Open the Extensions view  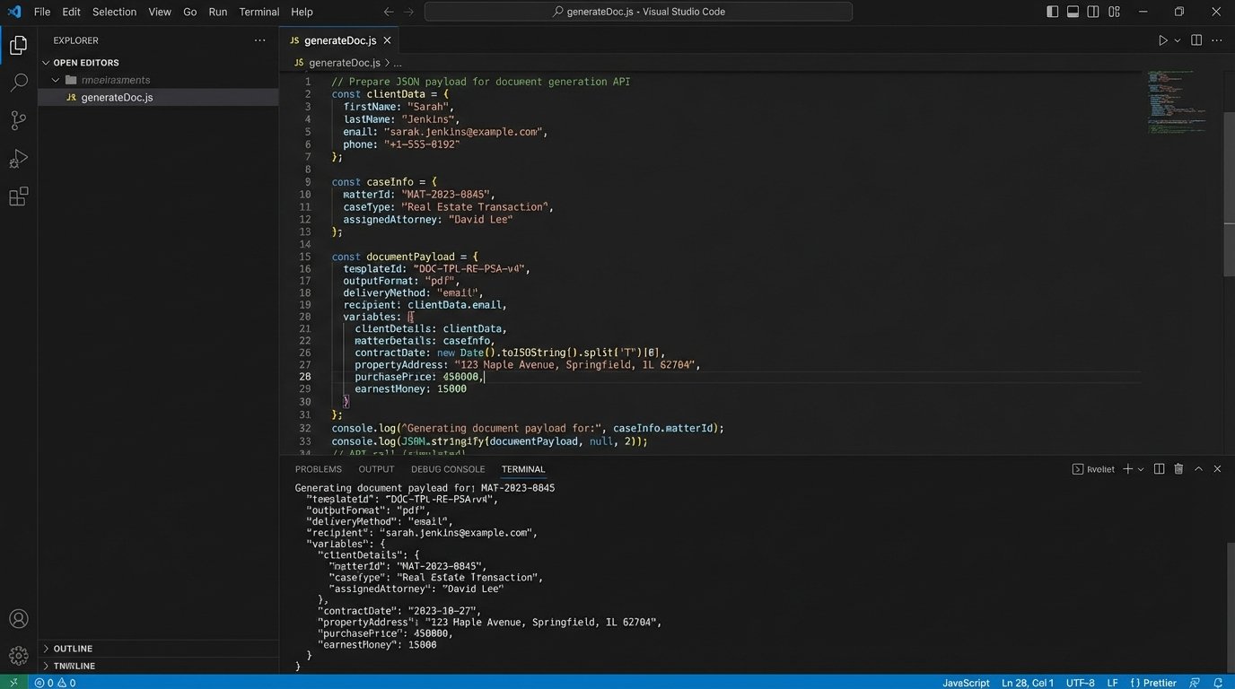[18, 197]
